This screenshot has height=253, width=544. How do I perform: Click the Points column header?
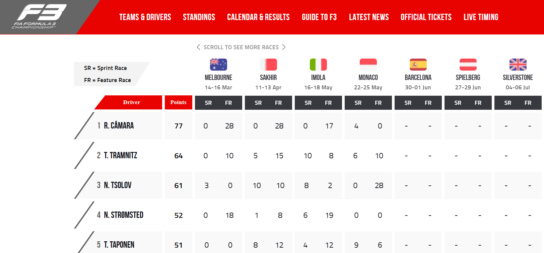[179, 102]
